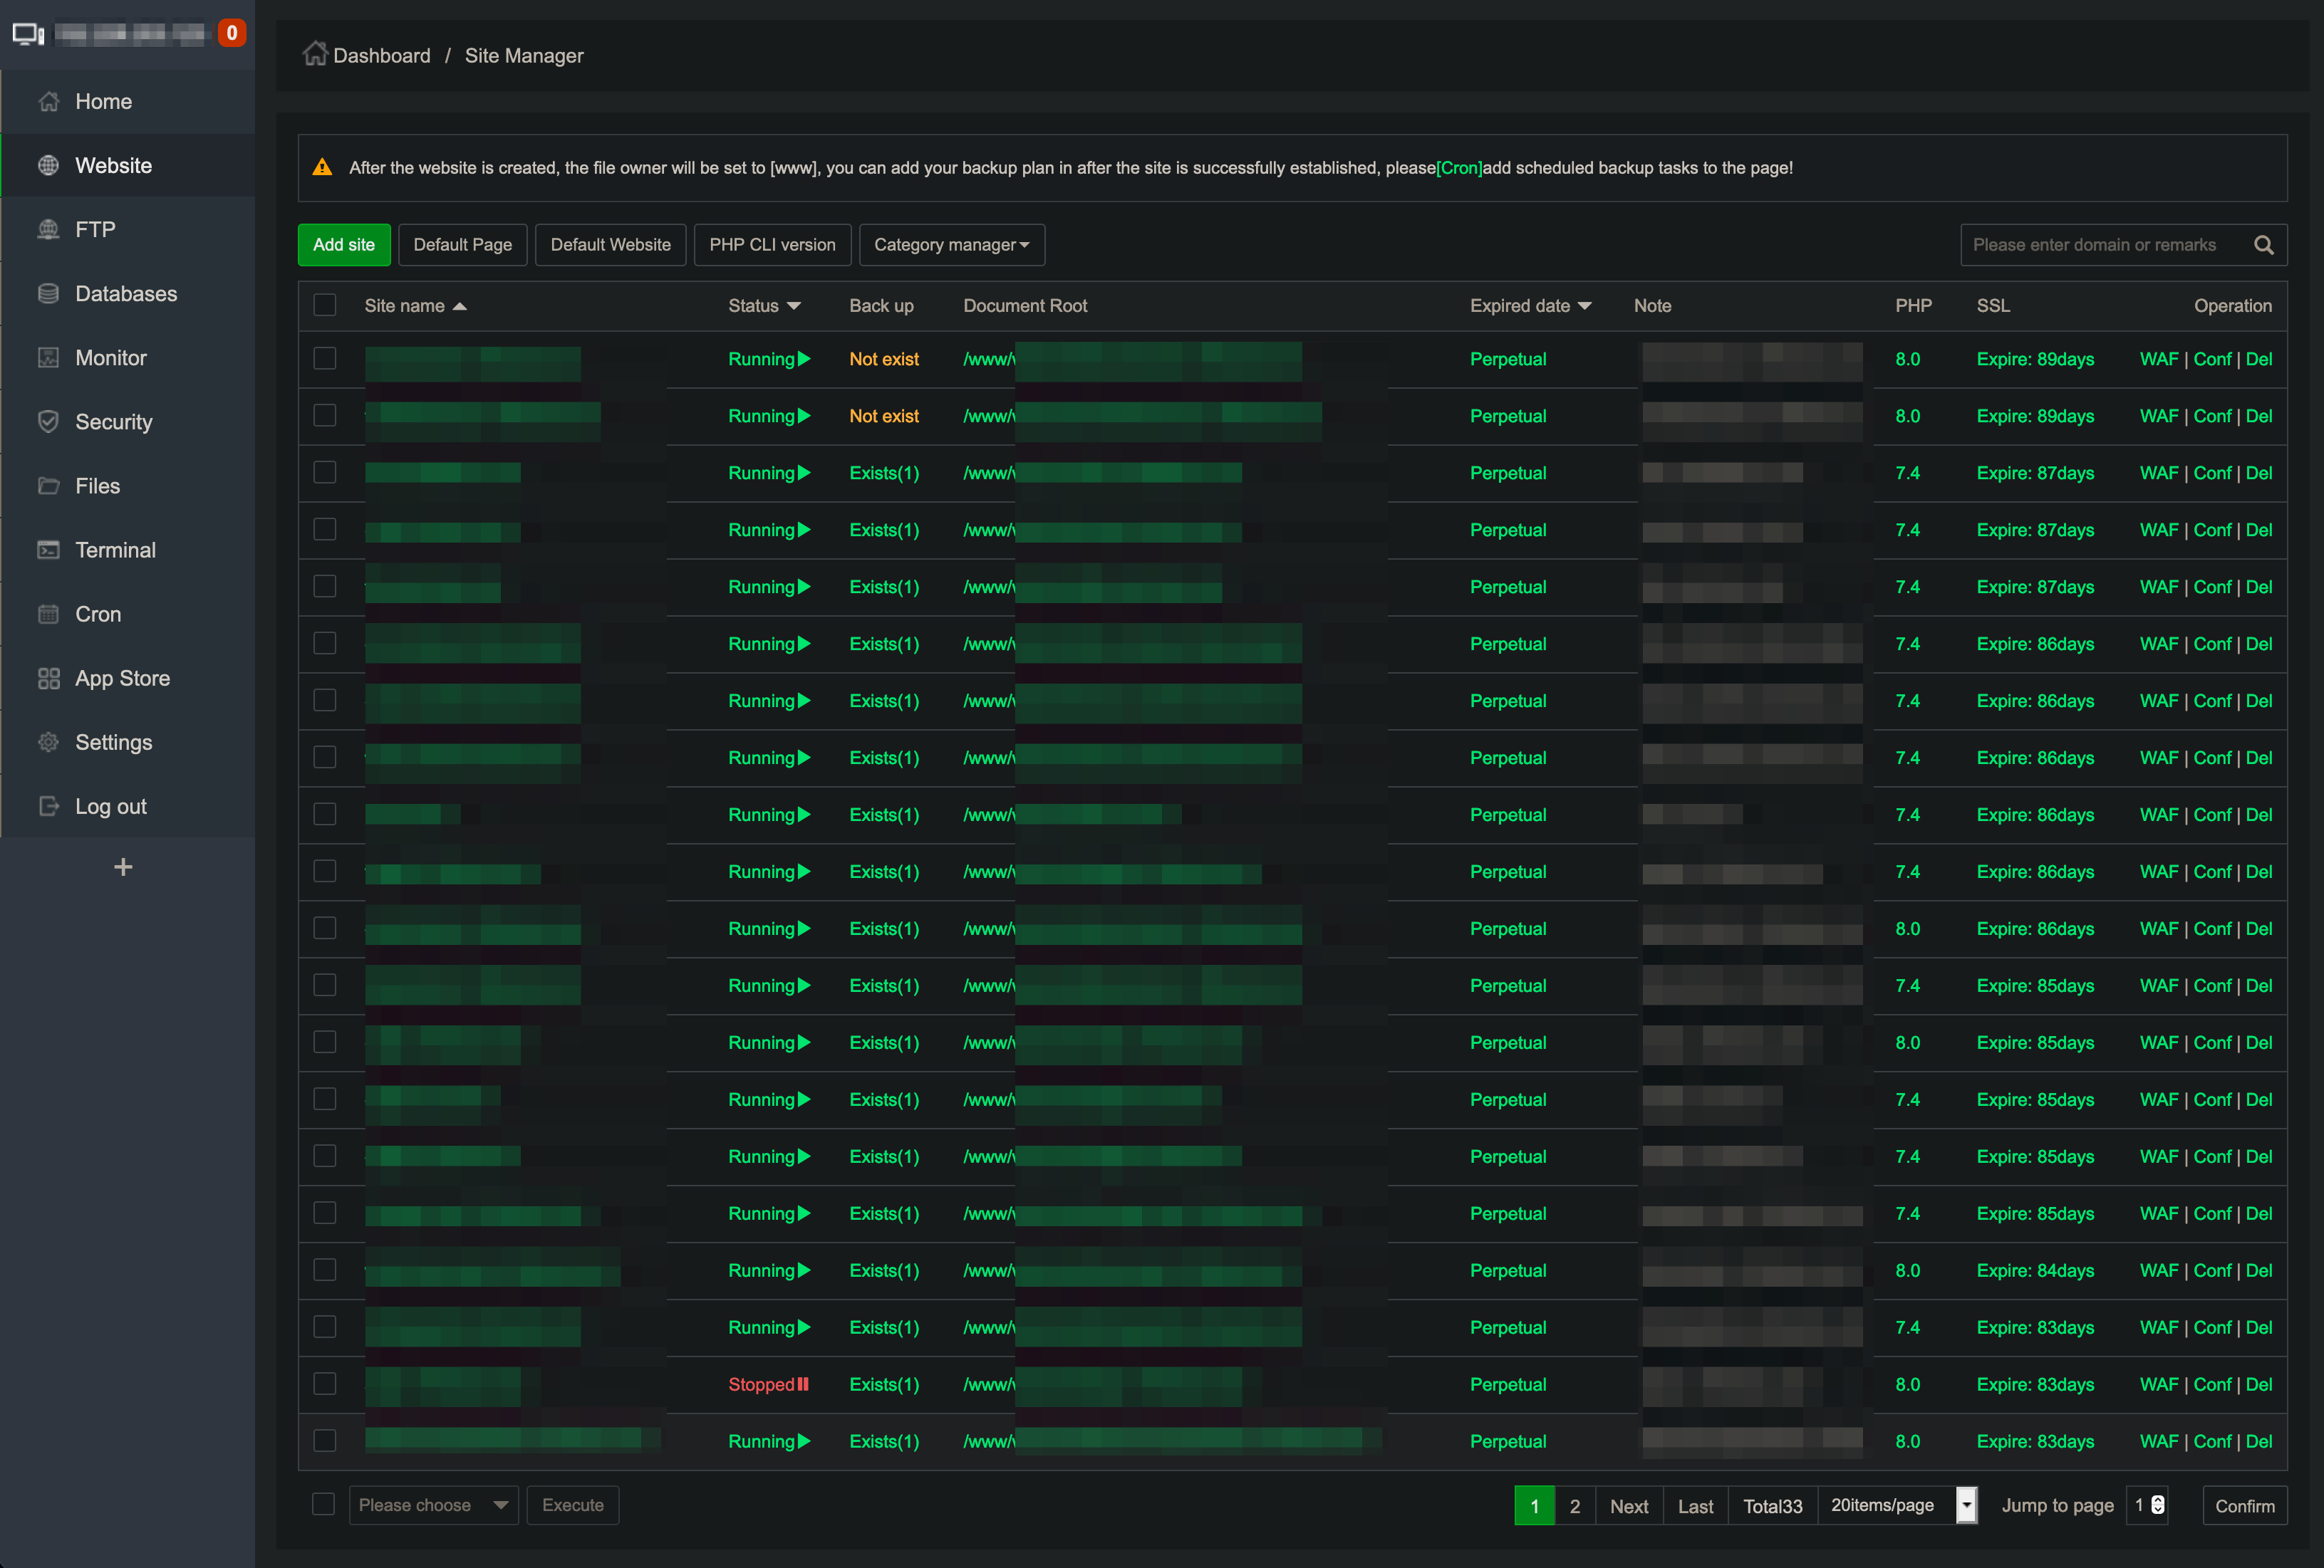Click the Dashboard home breadcrumb icon

pos(315,54)
